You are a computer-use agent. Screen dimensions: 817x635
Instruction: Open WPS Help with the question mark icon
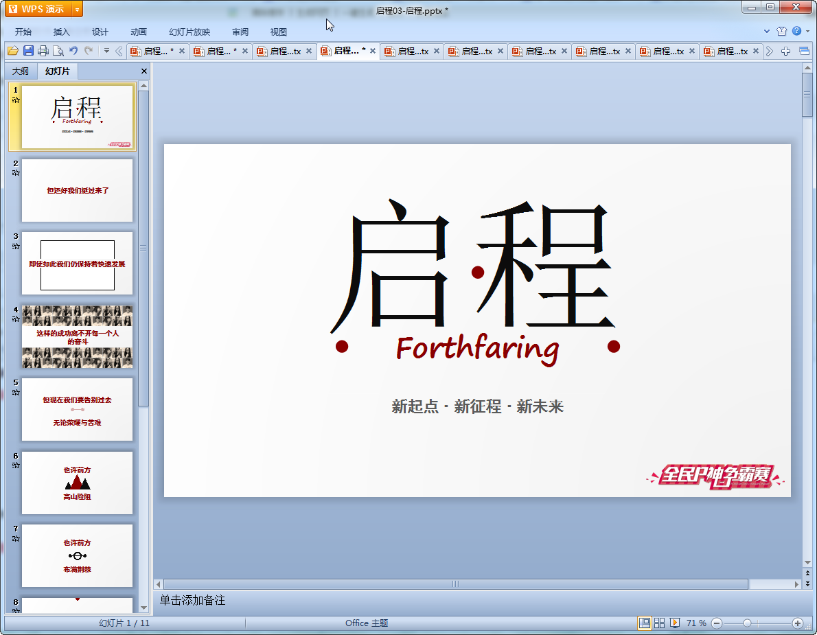[x=796, y=31]
